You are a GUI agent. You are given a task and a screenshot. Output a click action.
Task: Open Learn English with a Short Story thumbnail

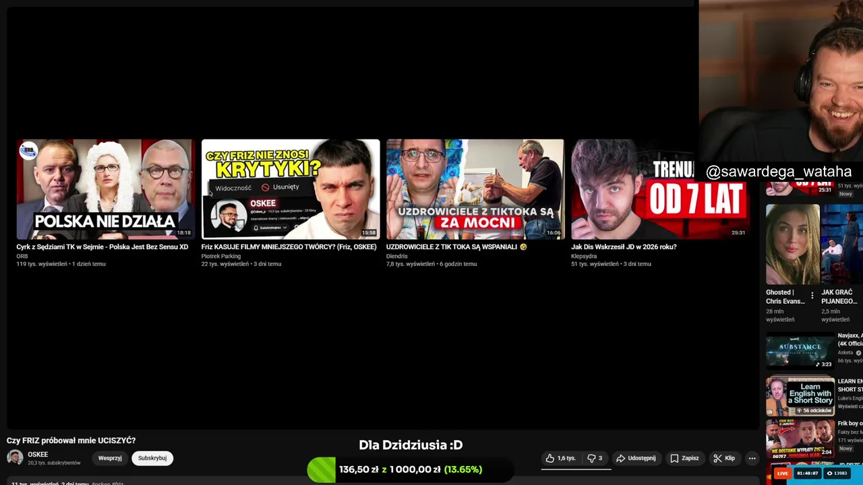pos(800,396)
